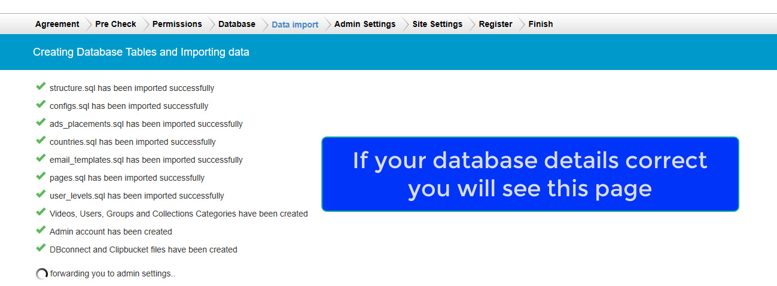The height and width of the screenshot is (286, 777).
Task: Click the 'Creating Database Tables and Importing data' heading
Action: pyautogui.click(x=141, y=52)
